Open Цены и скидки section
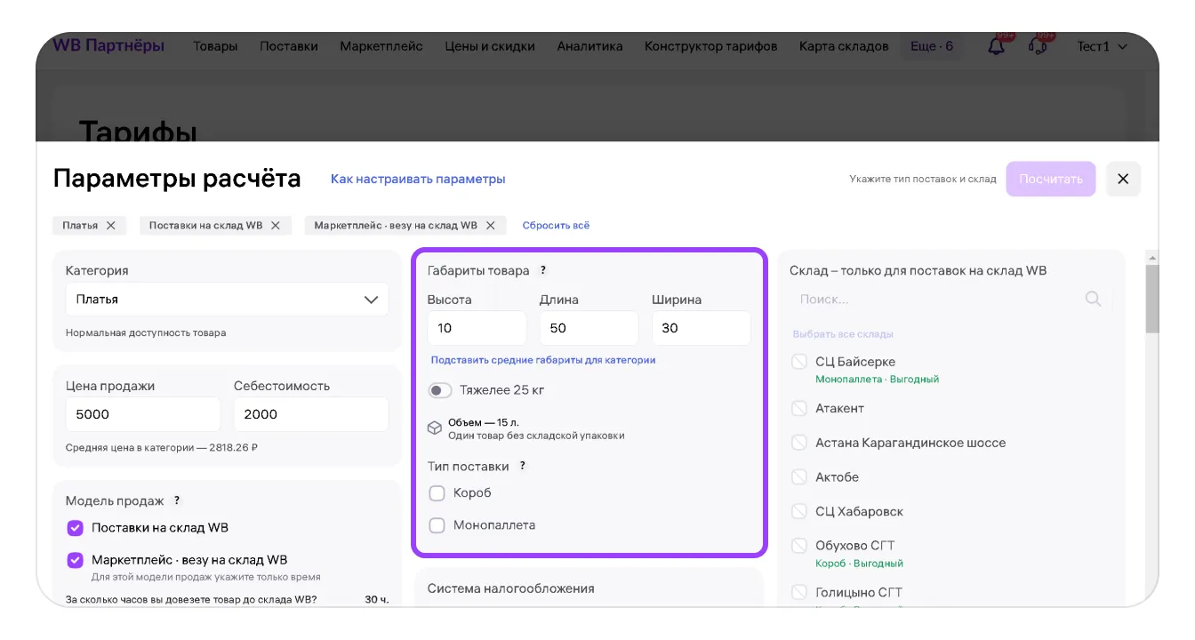 490,46
